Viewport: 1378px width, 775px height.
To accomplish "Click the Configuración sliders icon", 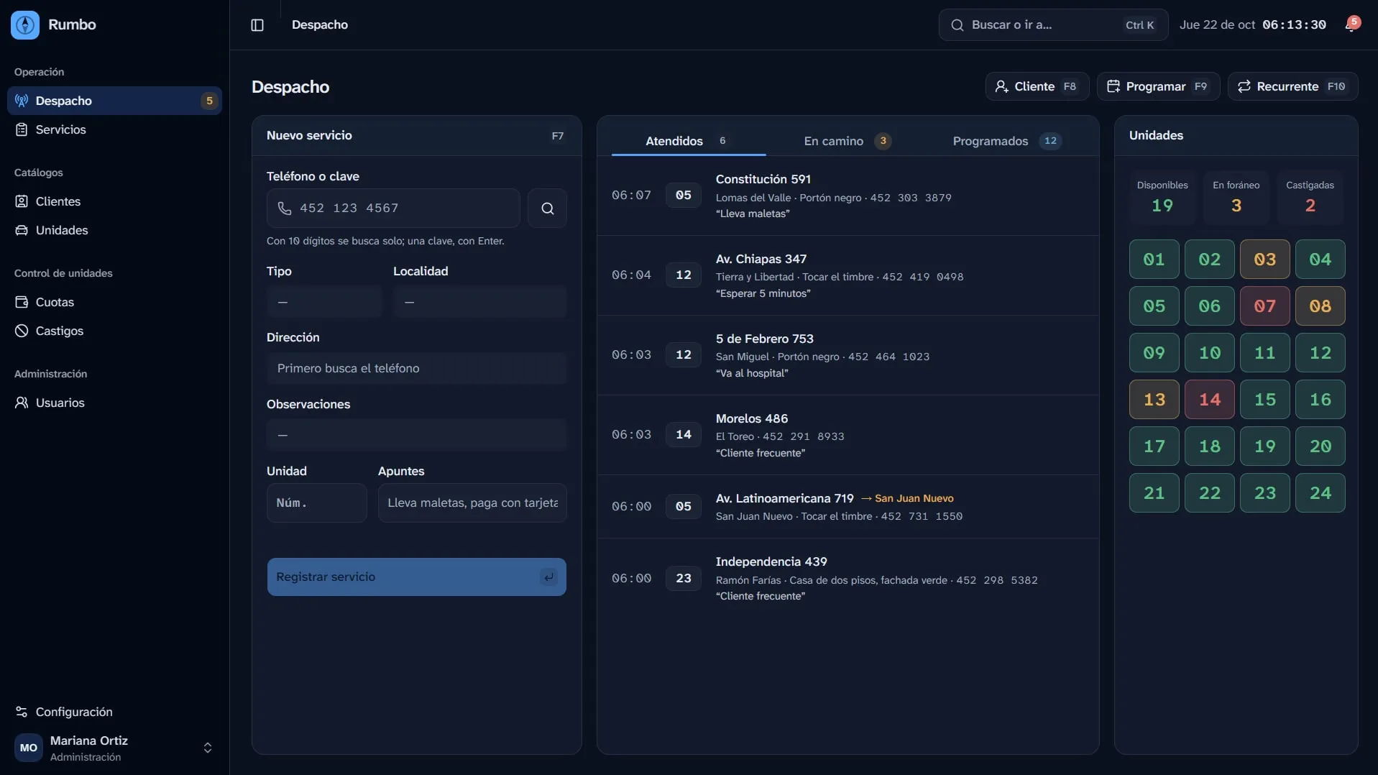I will point(22,712).
